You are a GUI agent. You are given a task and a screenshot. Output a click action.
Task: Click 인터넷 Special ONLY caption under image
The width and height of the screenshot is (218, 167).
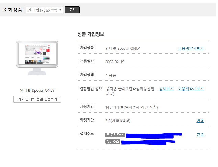point(37,91)
